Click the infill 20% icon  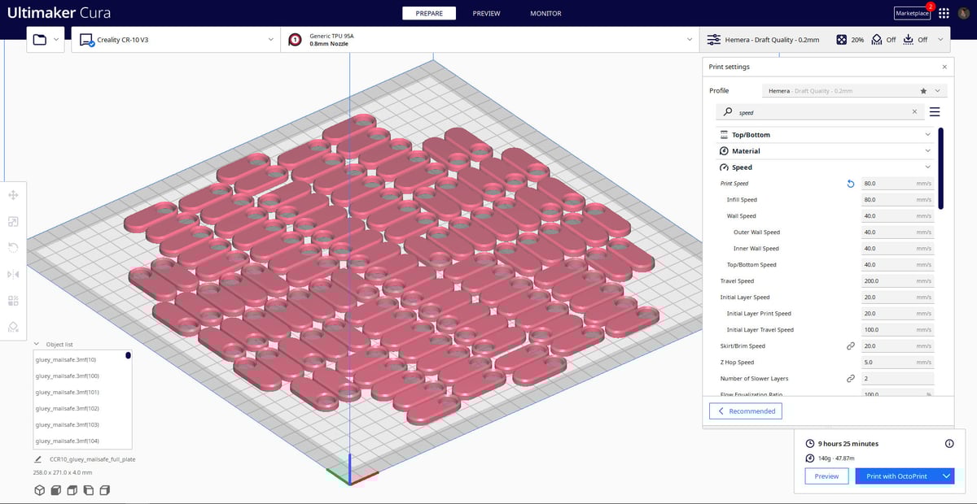point(842,39)
